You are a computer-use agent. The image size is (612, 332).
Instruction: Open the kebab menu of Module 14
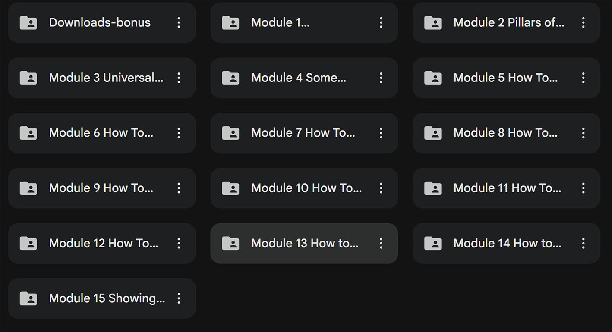click(583, 244)
